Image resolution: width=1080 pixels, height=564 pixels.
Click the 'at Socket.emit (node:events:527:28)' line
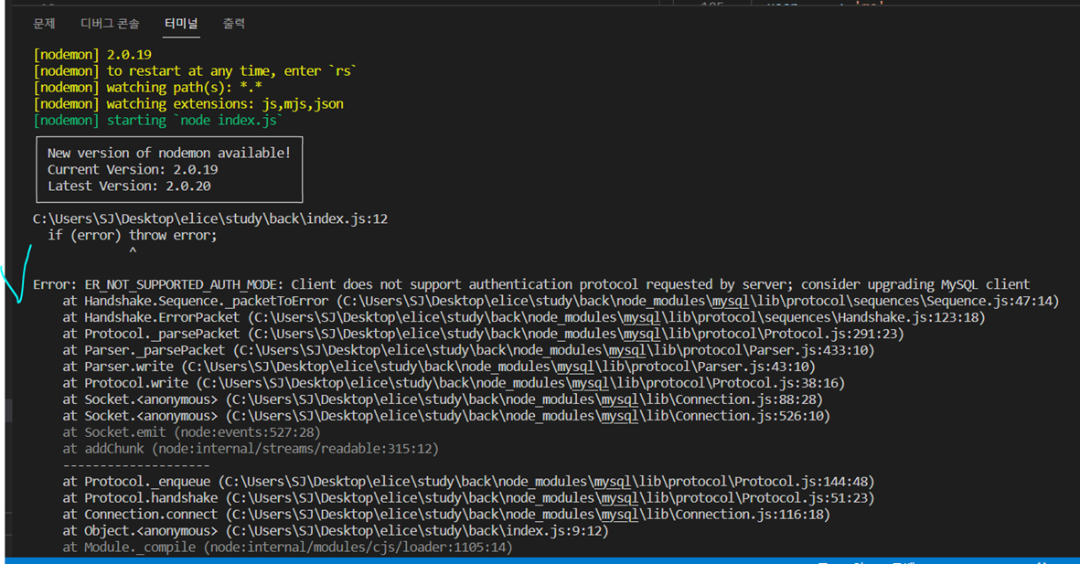[x=191, y=432]
